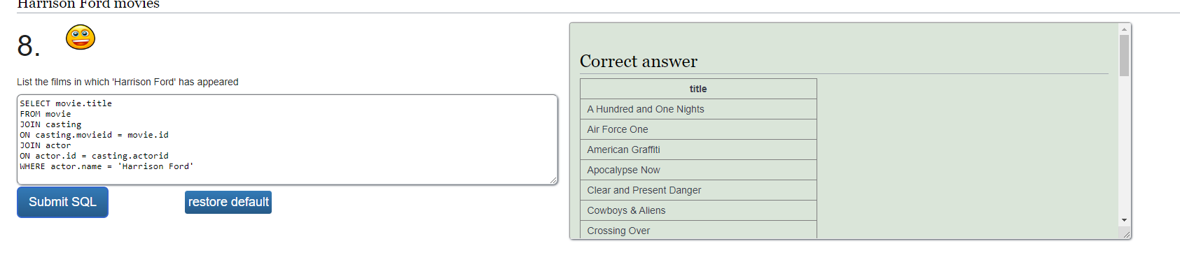Click the SQL textarea resize handle
The image size is (1180, 276).
(x=553, y=180)
